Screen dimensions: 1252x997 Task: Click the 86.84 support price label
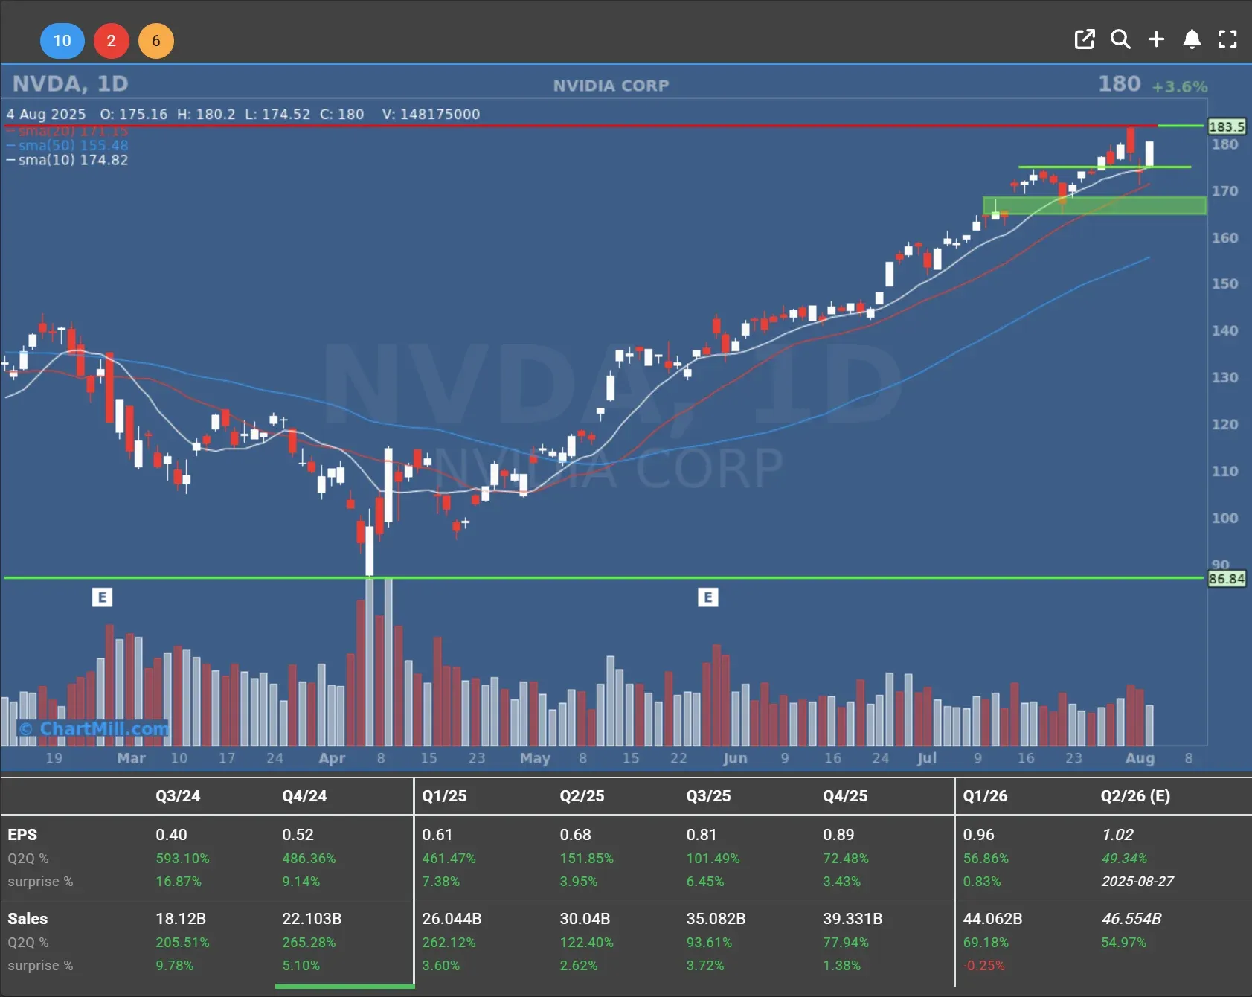(1226, 578)
